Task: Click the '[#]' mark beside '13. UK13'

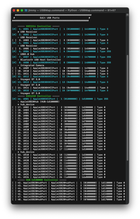Action: pyautogui.click(x=14, y=82)
